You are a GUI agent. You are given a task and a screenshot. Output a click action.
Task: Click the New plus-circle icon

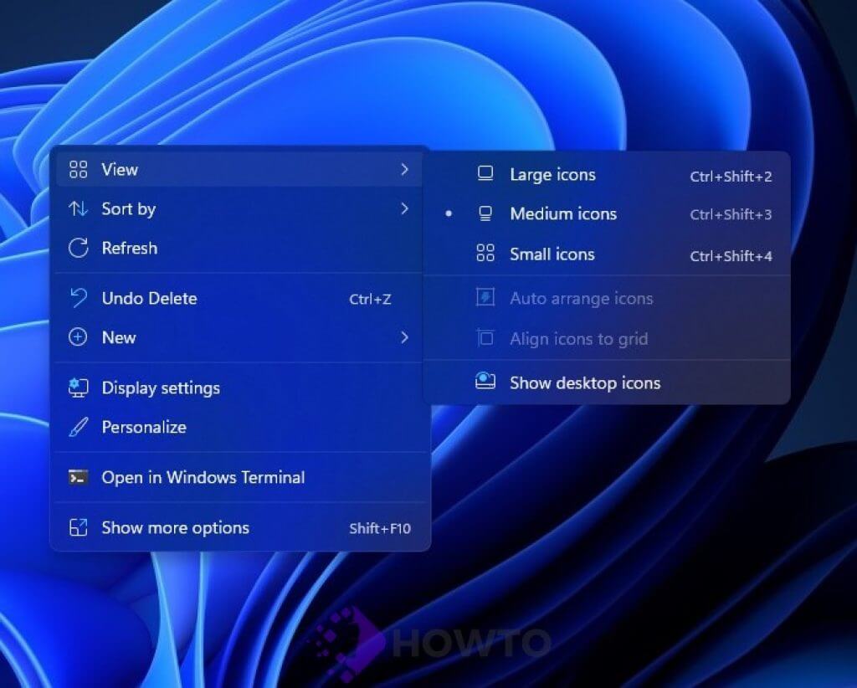pos(78,337)
